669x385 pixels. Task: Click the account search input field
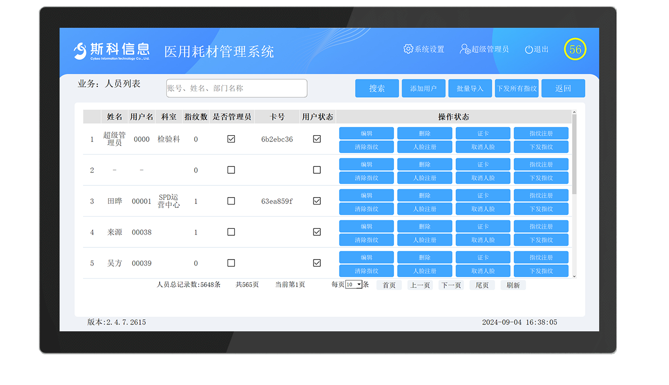(236, 88)
